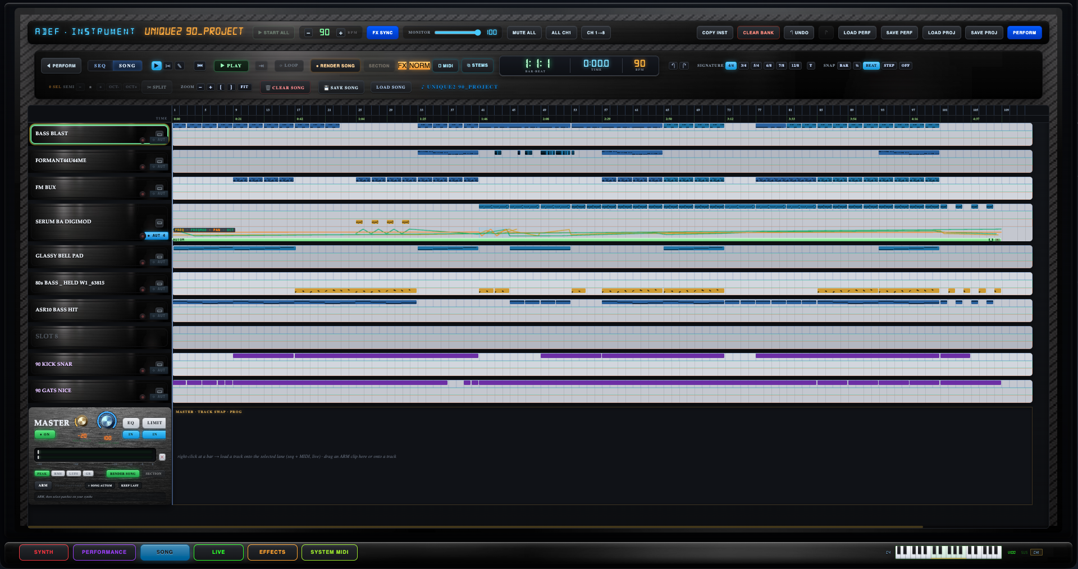Screen dimensions: 1078x569
Task: Collapse the SERUM BA DIGIMOD track lane
Action: (x=159, y=223)
